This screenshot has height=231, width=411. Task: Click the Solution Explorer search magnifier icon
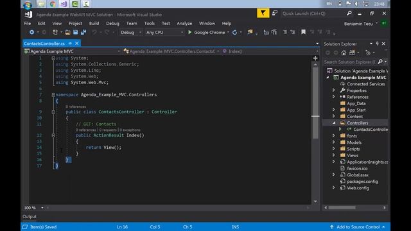[x=380, y=62]
